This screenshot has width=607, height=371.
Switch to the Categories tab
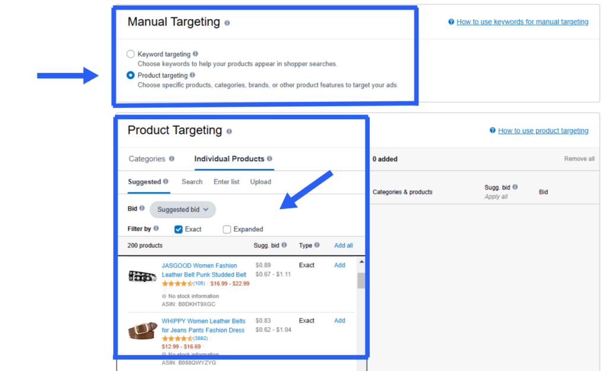(x=147, y=159)
